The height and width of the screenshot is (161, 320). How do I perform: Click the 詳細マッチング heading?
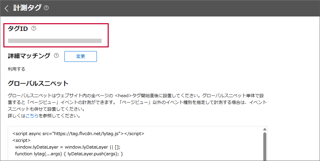(x=29, y=56)
